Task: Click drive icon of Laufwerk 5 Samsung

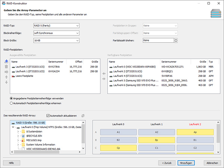Action: point(111,81)
